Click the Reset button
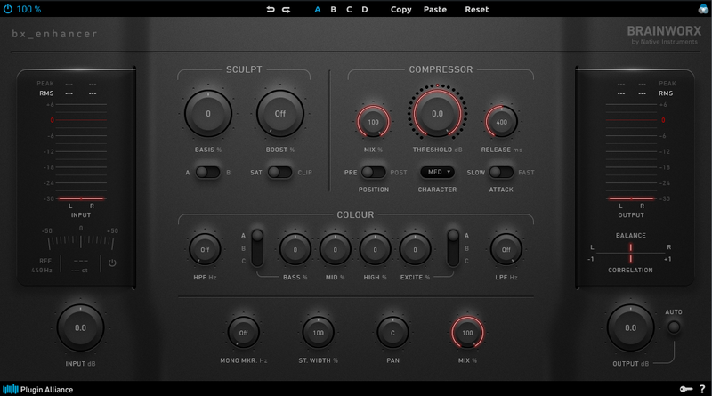This screenshot has height=396, width=712. click(x=477, y=9)
